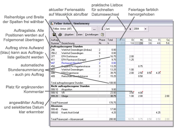
Task: Open Einstellungen in the toolbar
Action: click(92, 35)
